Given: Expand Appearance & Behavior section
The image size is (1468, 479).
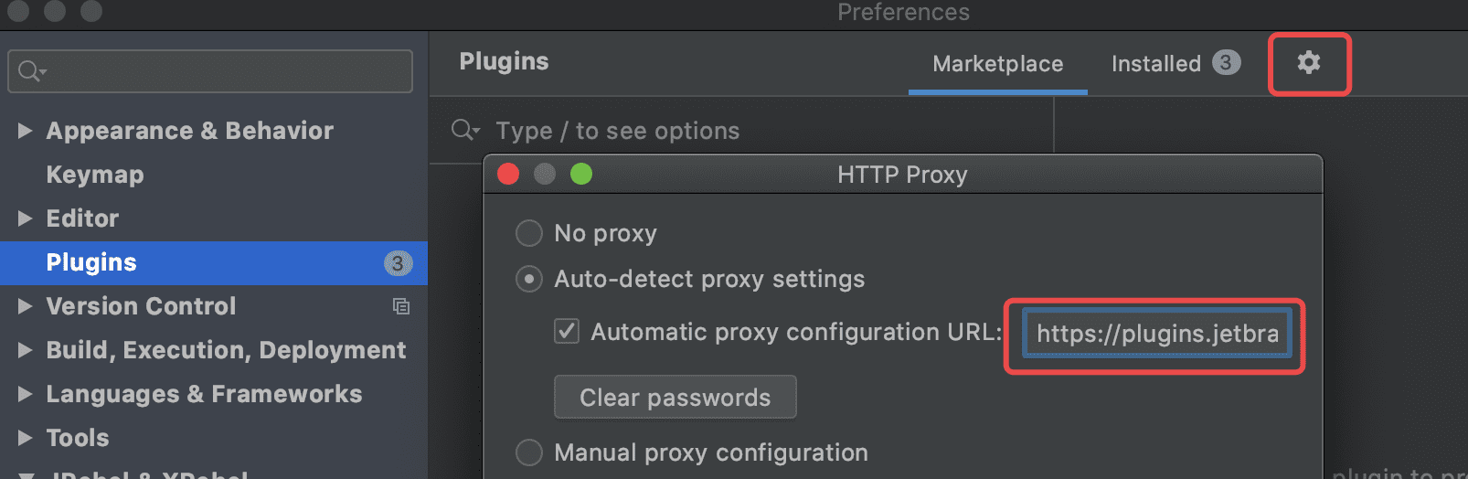Looking at the screenshot, I should (25, 131).
